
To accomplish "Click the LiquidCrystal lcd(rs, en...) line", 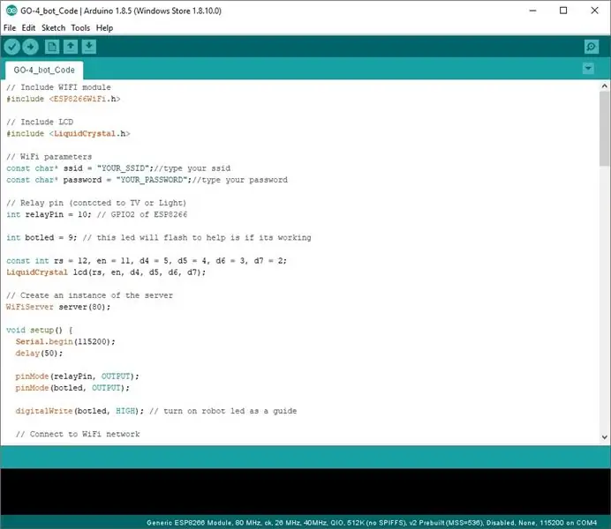I will pos(106,272).
